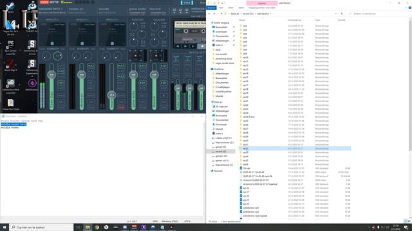Select the Satisfactory Experimental desktop shortcut
This screenshot has height=231, width=412.
click(32, 67)
